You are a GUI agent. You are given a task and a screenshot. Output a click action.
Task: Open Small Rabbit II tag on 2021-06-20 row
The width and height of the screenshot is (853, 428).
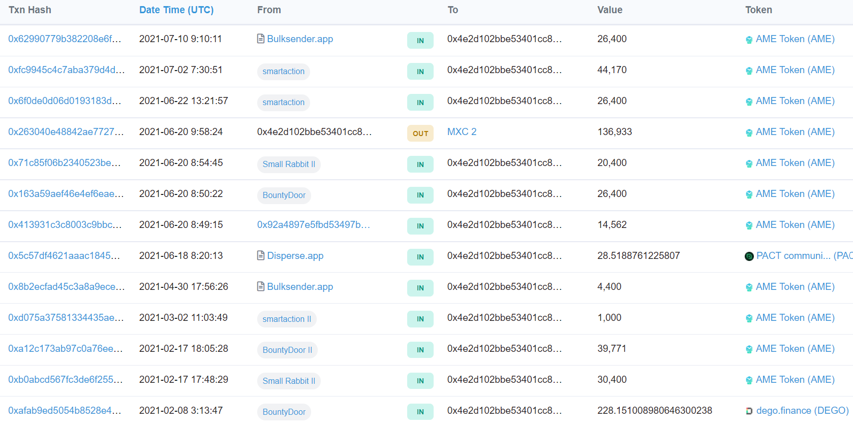coord(289,164)
